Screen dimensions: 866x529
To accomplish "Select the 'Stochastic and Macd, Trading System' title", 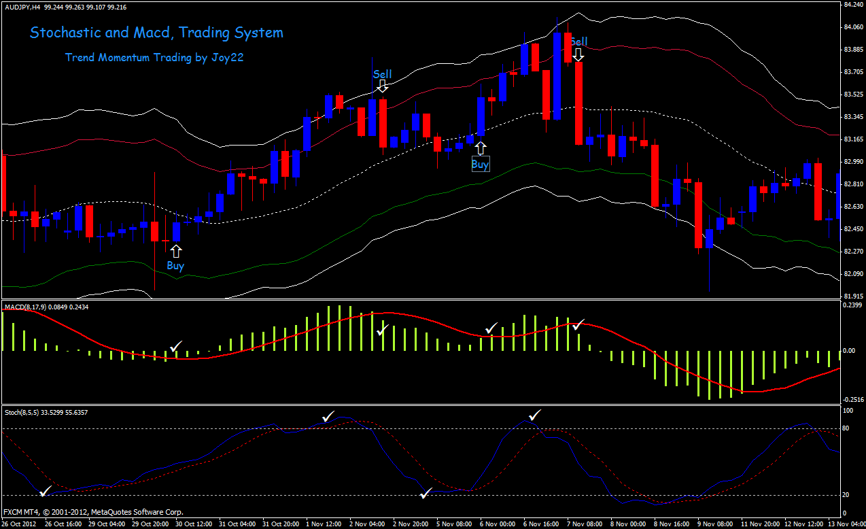I will coord(157,33).
